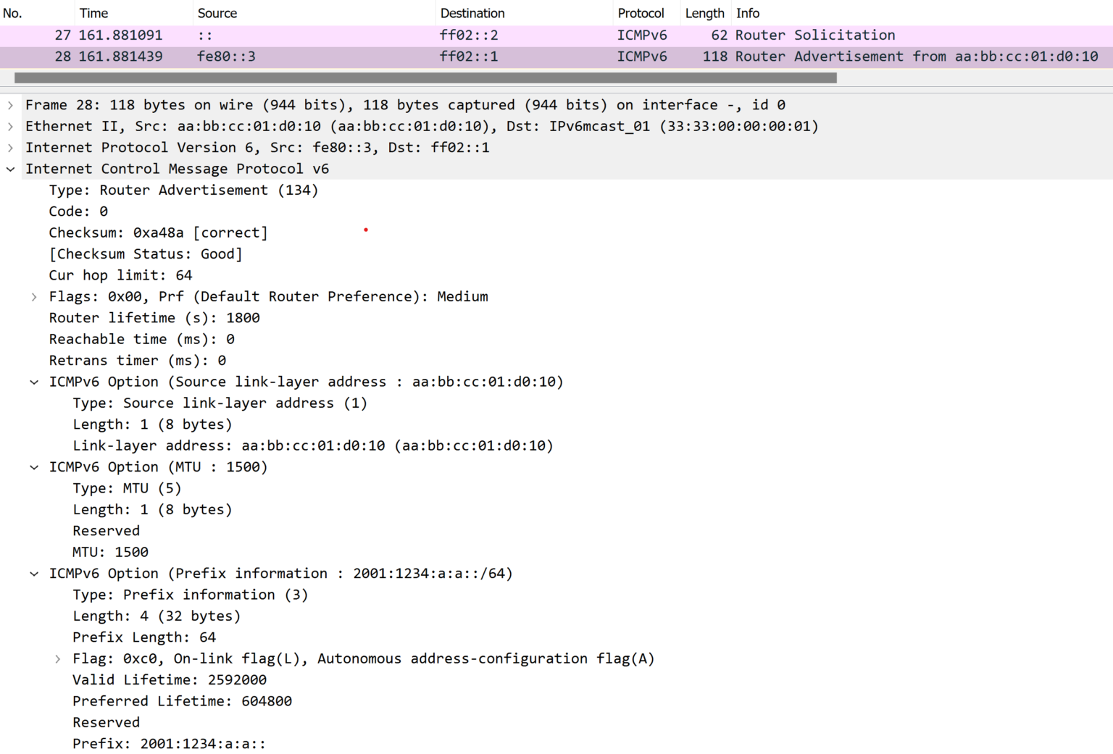Expand the Frame 28 details row
This screenshot has height=754, width=1113.
(10, 105)
